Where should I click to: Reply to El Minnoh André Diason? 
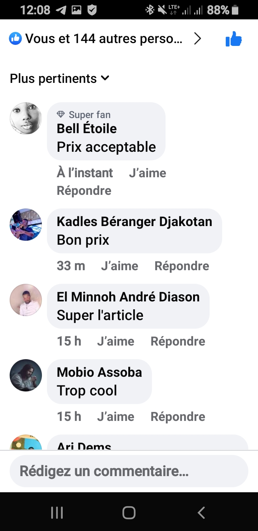[178, 341]
